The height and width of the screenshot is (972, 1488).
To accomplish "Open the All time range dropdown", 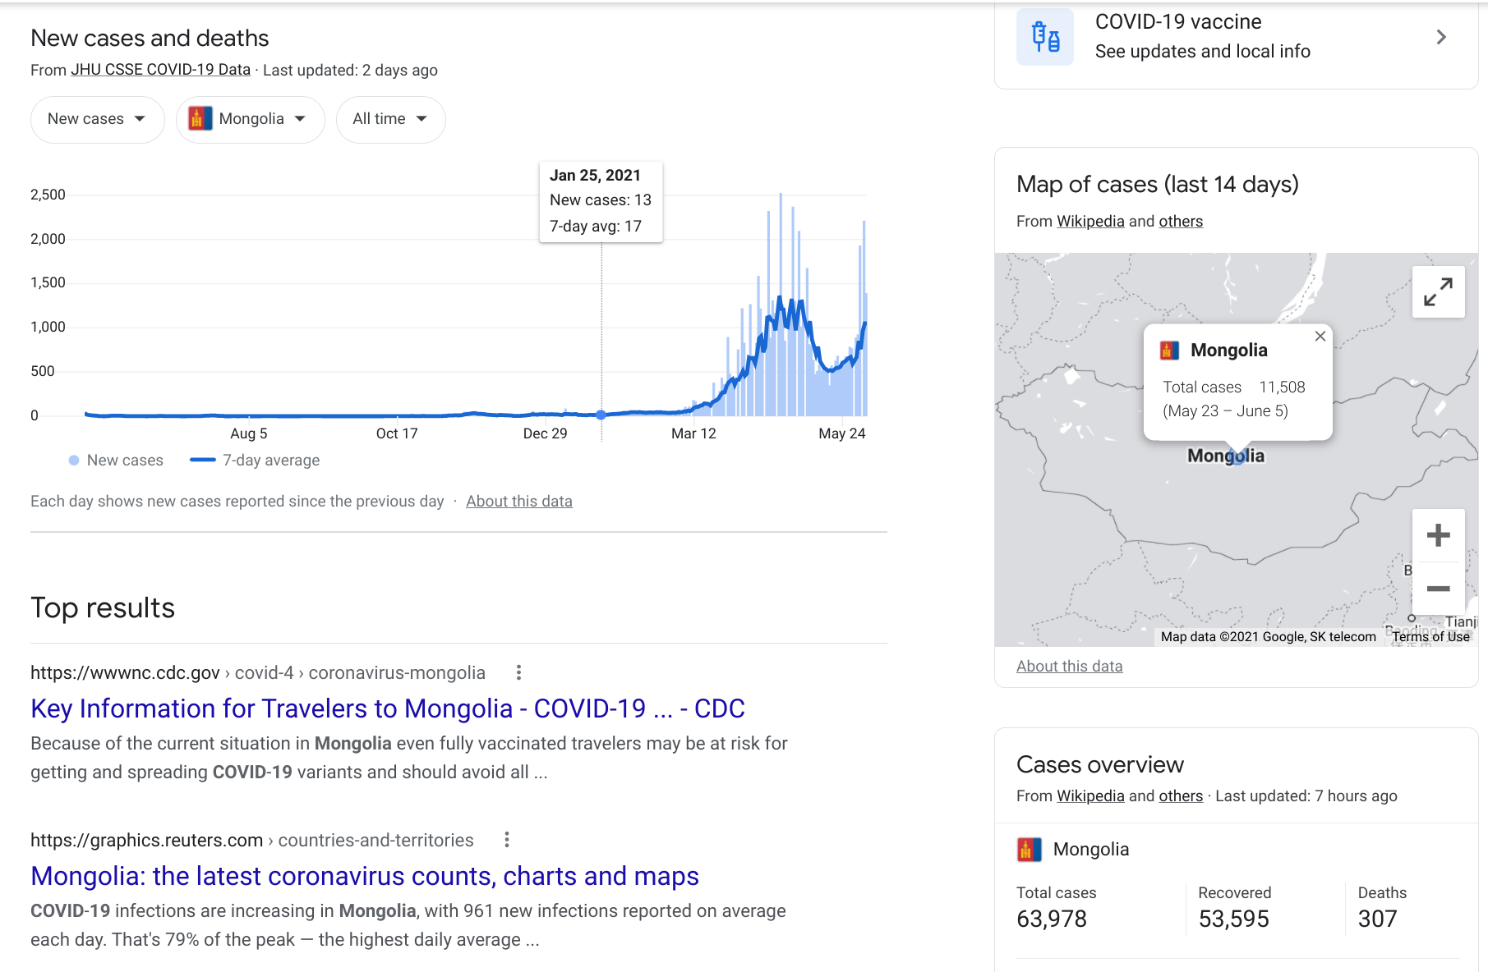I will [390, 119].
